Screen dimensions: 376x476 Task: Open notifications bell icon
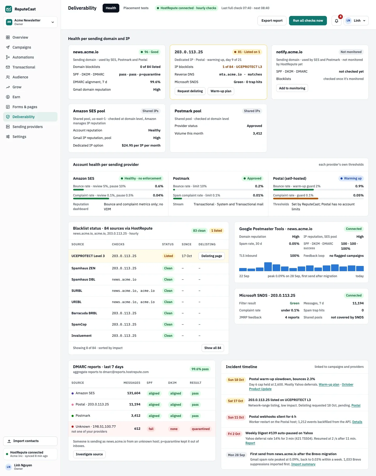(x=336, y=21)
